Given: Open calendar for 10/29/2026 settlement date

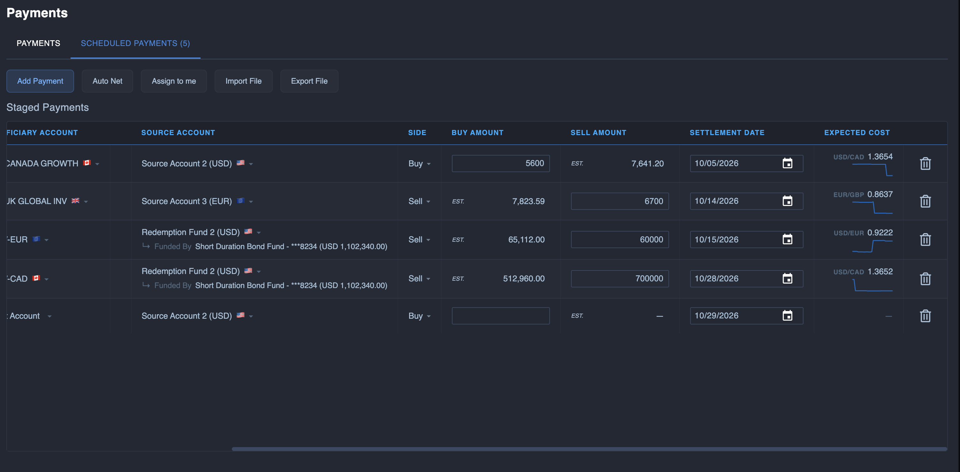Looking at the screenshot, I should 787,316.
